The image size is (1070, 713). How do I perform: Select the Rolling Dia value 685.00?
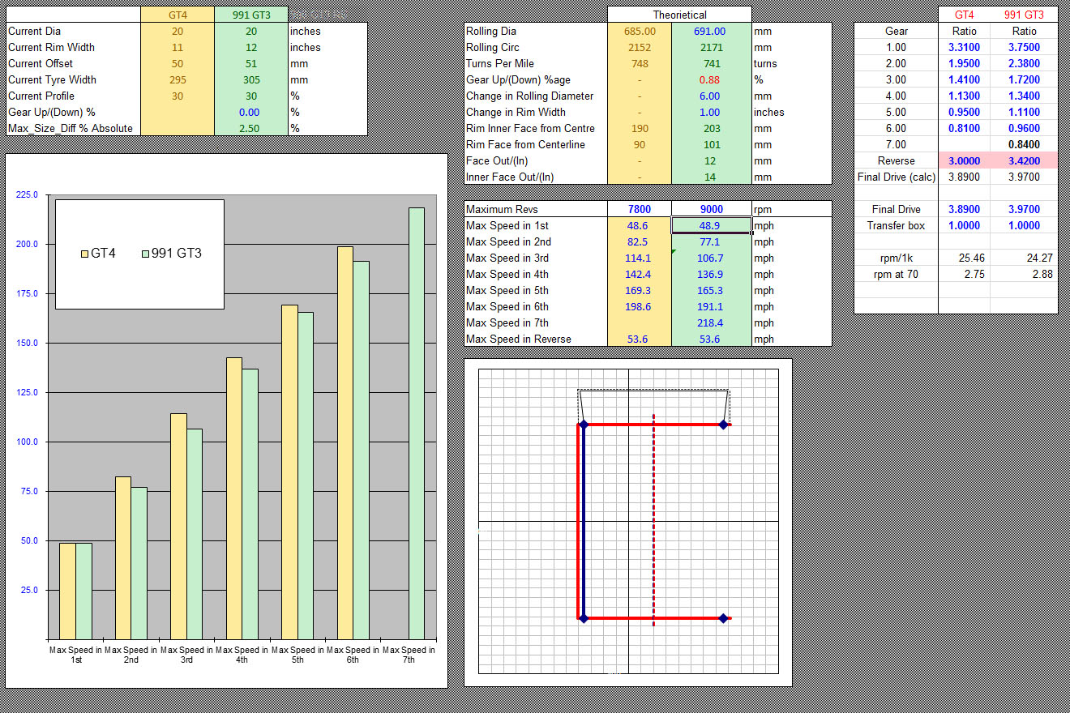pos(640,32)
